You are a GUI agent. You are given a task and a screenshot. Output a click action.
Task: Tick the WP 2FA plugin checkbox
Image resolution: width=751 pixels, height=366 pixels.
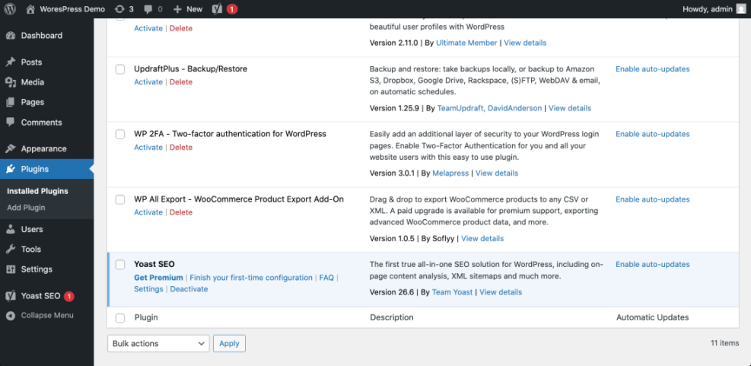tap(120, 135)
